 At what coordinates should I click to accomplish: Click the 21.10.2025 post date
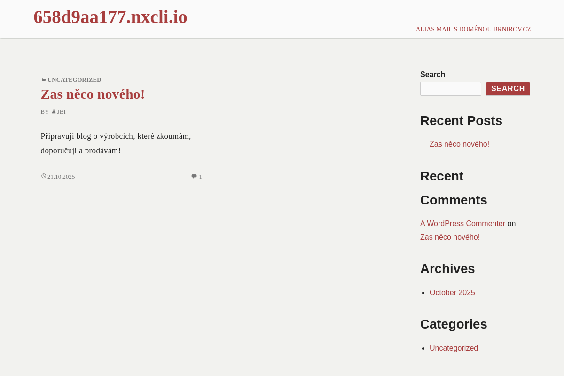point(61,177)
